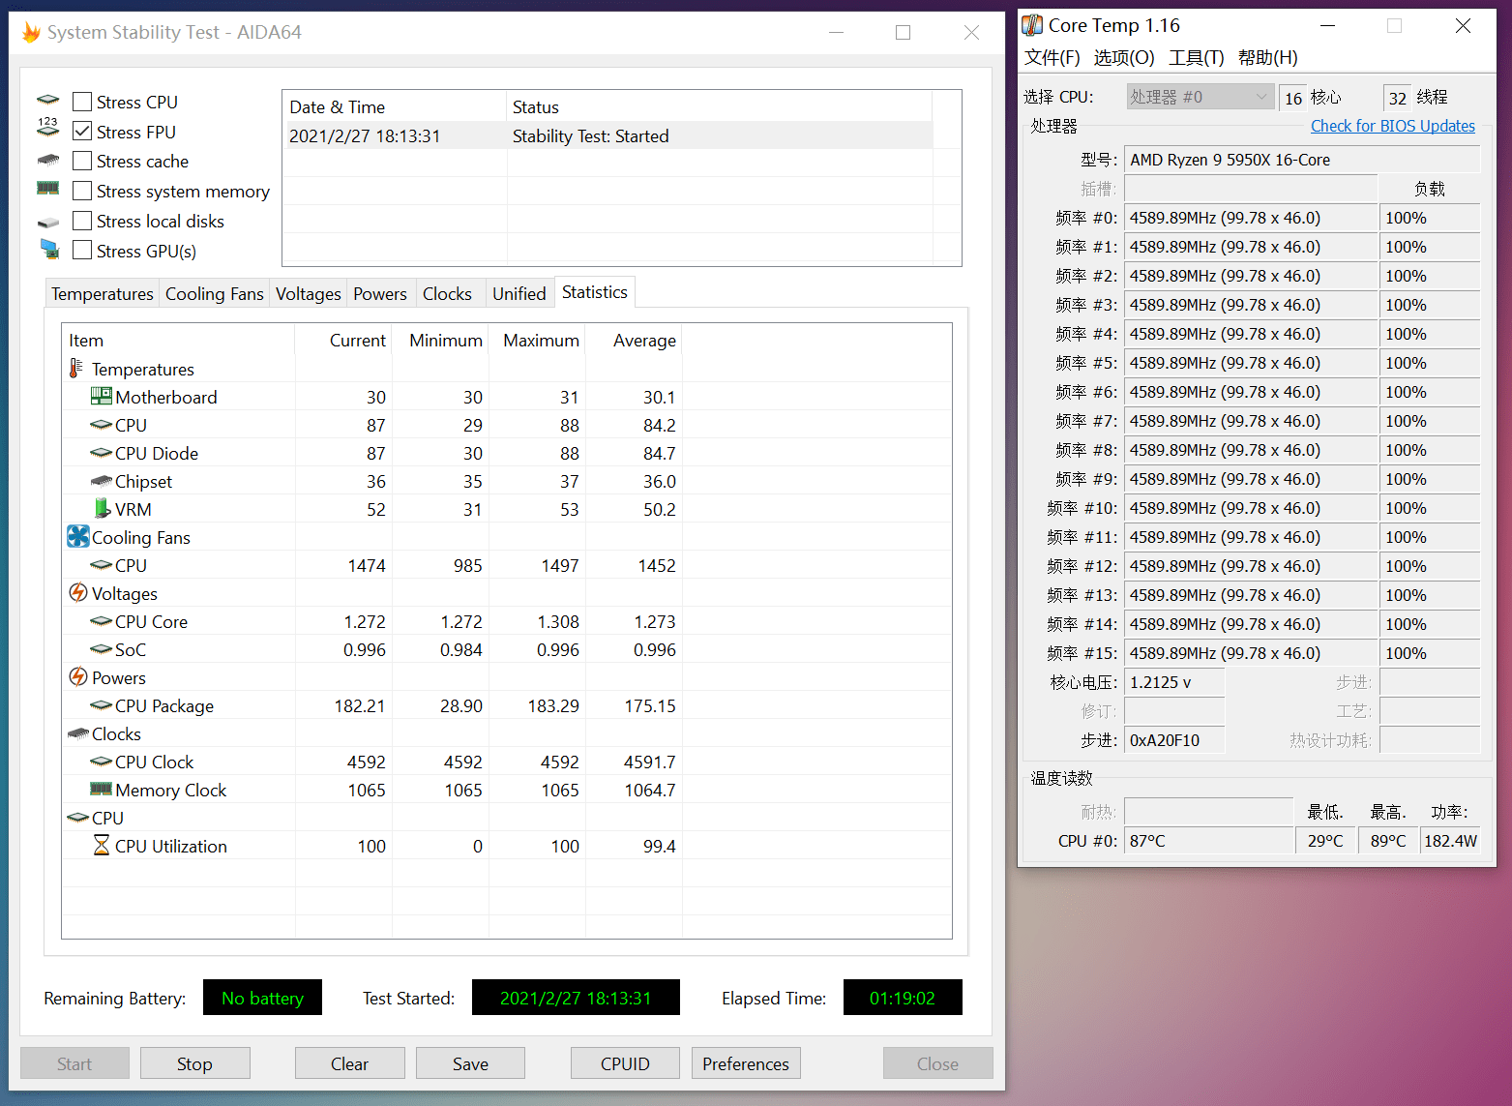Click the Elapsed Time value 01:19:02
Screen dimensions: 1512x1106
[903, 998]
